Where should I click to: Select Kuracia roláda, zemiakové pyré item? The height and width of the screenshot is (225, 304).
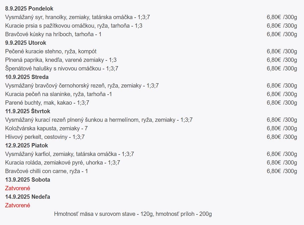click(63, 163)
